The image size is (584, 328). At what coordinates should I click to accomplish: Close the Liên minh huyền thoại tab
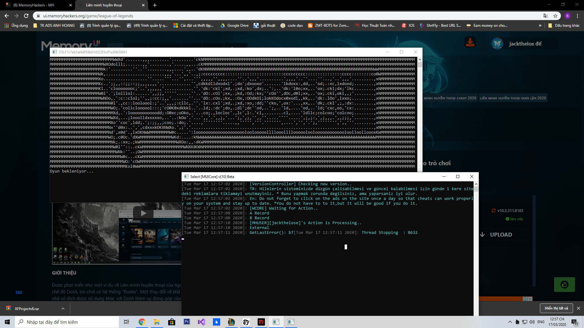coord(143,5)
